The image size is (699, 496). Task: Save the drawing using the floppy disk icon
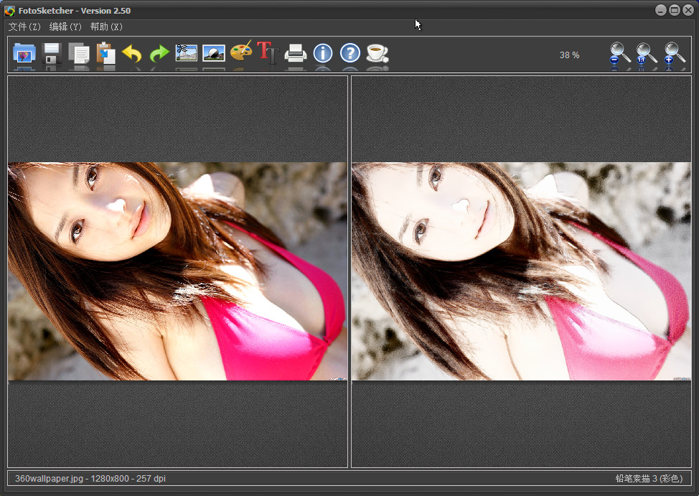coord(52,54)
